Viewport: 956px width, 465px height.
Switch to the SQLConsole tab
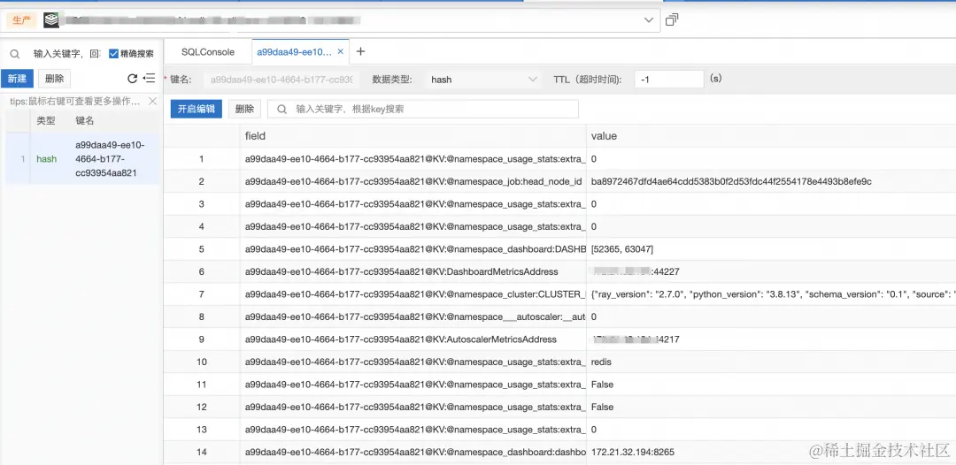[x=208, y=52]
